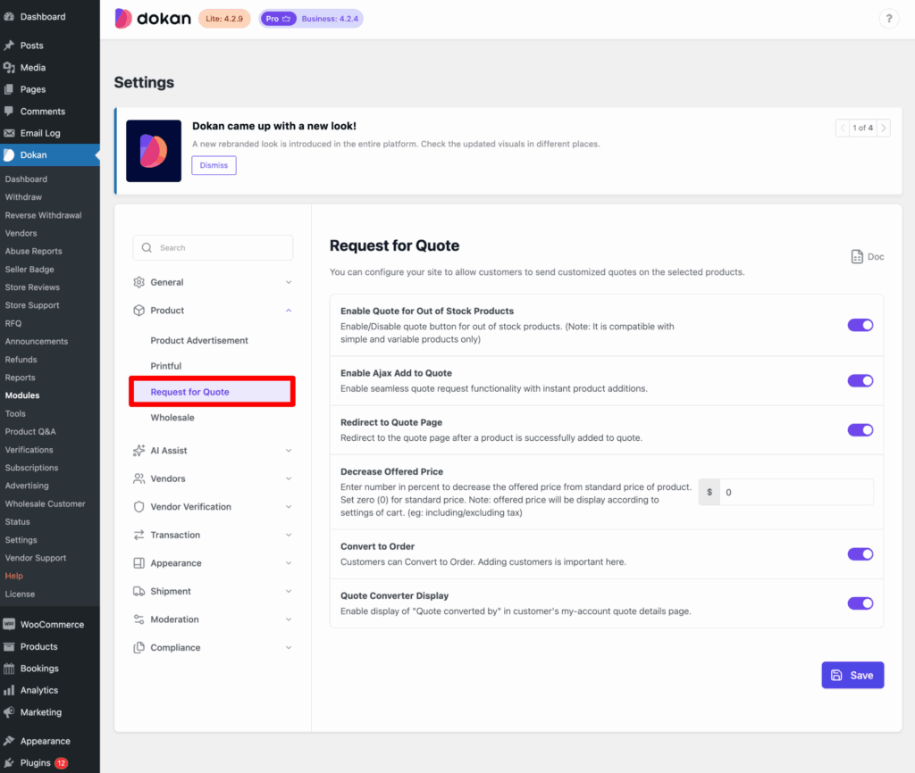Click the help question mark icon
This screenshot has width=915, height=773.
pyautogui.click(x=889, y=18)
